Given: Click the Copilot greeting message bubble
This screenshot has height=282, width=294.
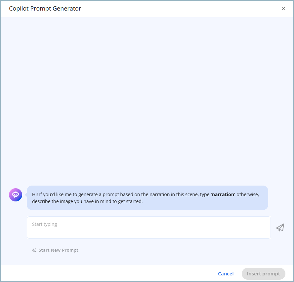Looking at the screenshot, I should pyautogui.click(x=147, y=198).
